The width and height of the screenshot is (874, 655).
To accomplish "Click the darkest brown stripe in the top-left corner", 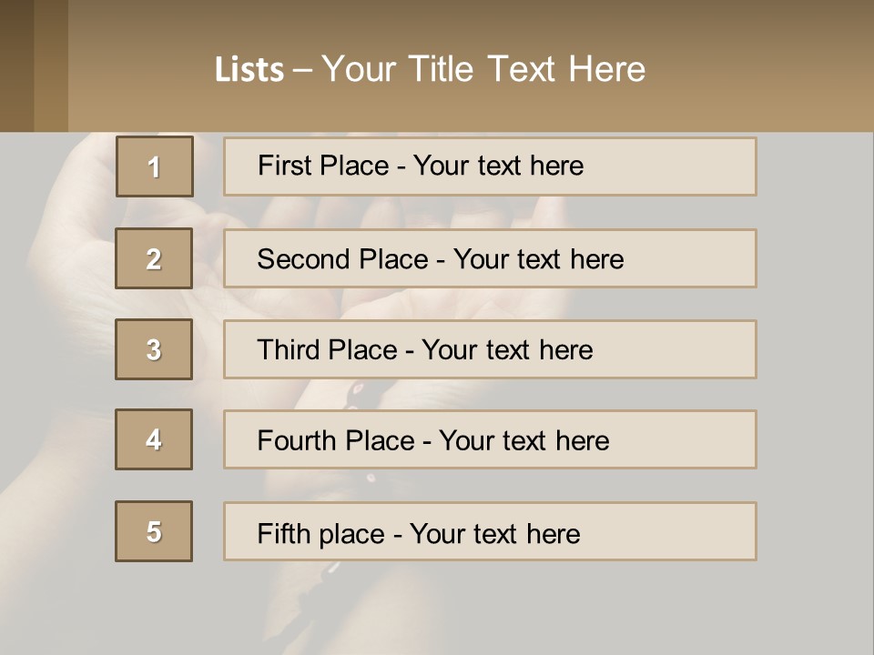I will (16, 65).
